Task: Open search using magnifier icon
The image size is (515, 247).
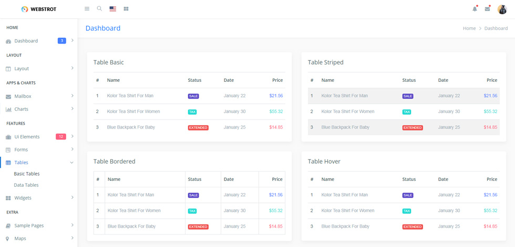Action: (x=99, y=8)
